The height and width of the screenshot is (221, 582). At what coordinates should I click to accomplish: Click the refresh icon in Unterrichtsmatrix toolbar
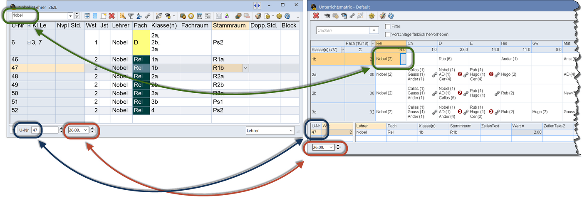pos(391,16)
